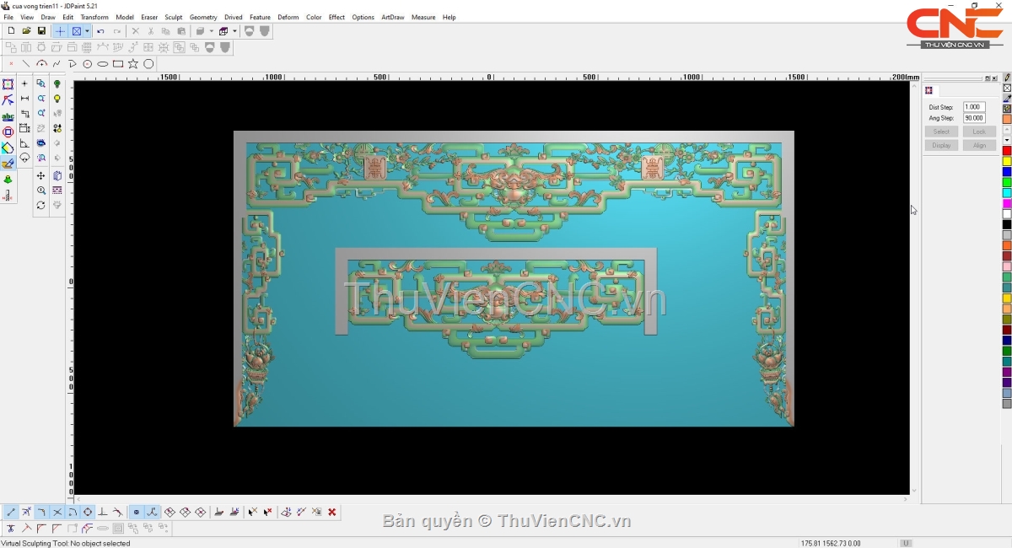Image resolution: width=1012 pixels, height=548 pixels.
Task: Select the pan view cross-arrows tool
Action: tap(40, 175)
